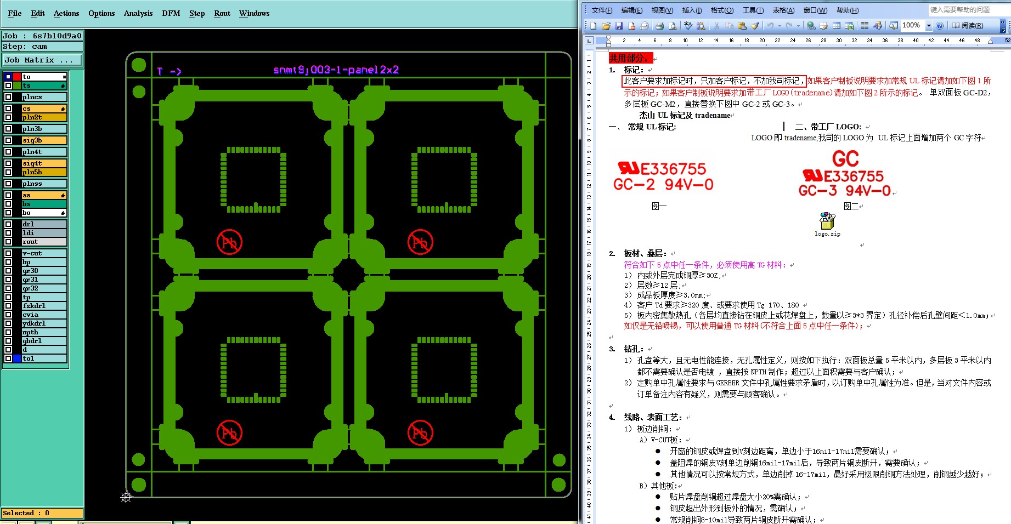Click the Tables and Borders pencil icon
This screenshot has width=1011, height=524.
(824, 26)
